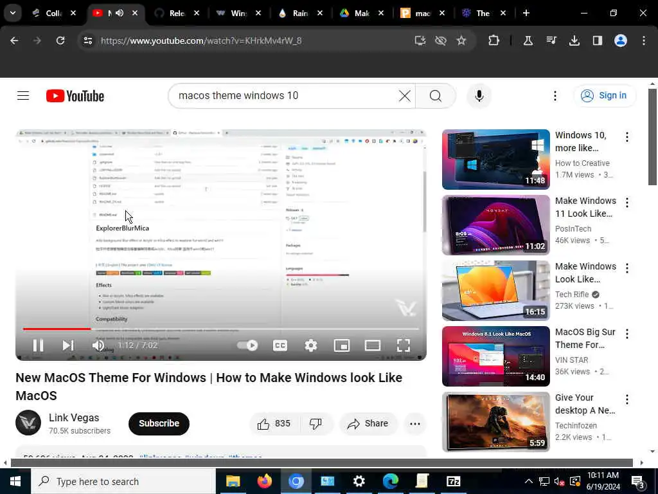The width and height of the screenshot is (658, 494).
Task: Bookmark this page with the star
Action: pyautogui.click(x=461, y=41)
